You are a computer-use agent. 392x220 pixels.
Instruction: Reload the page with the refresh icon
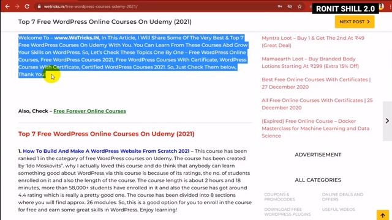pyautogui.click(x=27, y=7)
